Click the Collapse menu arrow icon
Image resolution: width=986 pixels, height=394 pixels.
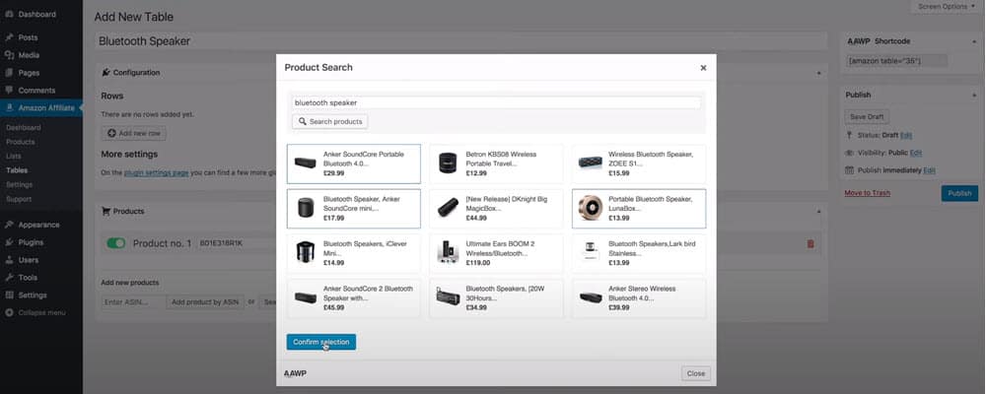10,312
